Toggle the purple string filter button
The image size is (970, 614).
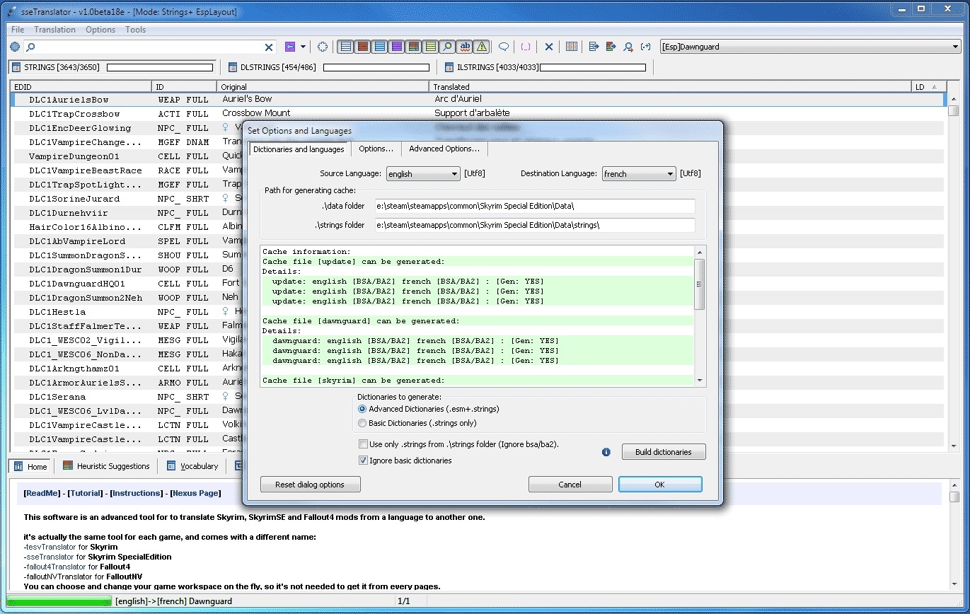(396, 47)
